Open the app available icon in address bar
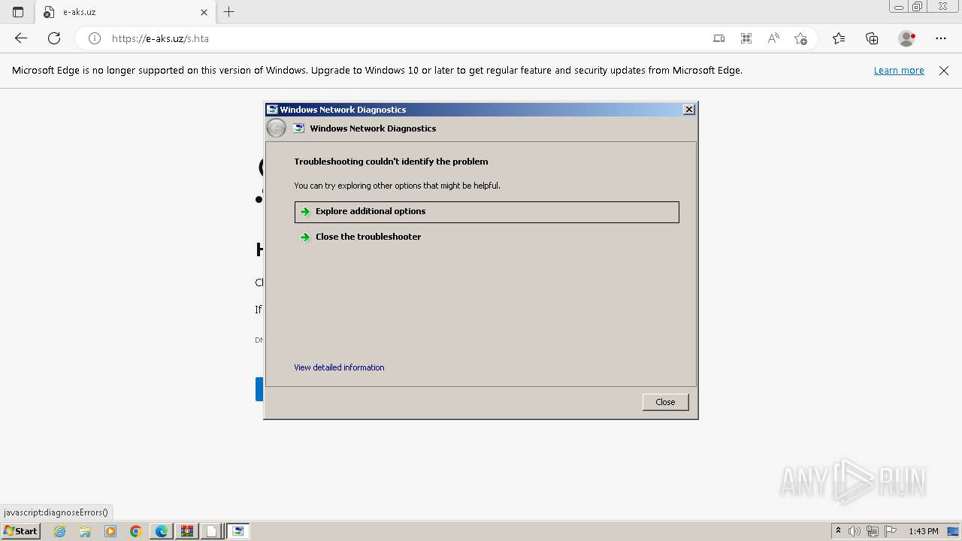 point(719,38)
